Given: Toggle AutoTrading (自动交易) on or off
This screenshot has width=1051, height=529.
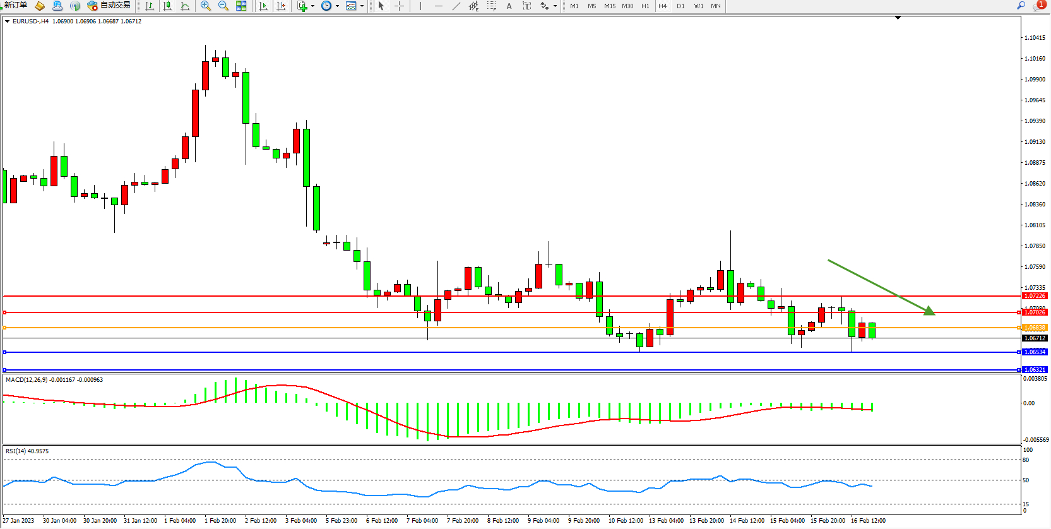Looking at the screenshot, I should tap(109, 6).
